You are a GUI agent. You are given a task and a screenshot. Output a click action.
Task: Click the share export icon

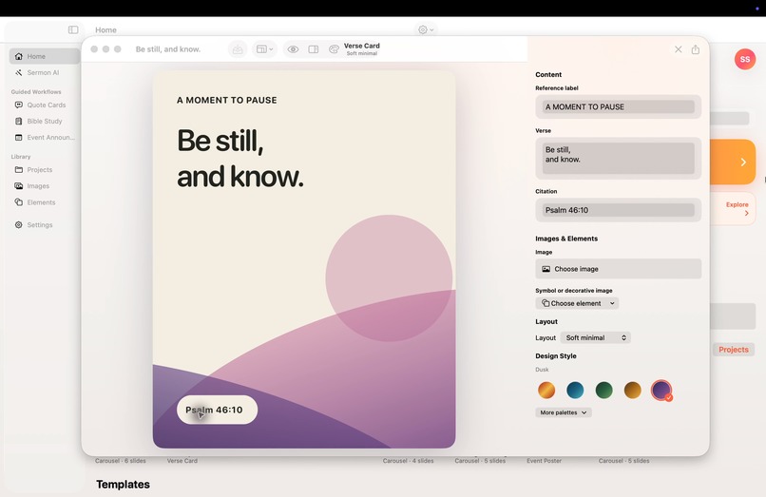(696, 49)
